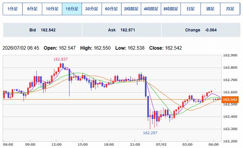Show the 4時間足 chart
Image resolution: width=243 pixels, height=148 pixels.
[151, 9]
